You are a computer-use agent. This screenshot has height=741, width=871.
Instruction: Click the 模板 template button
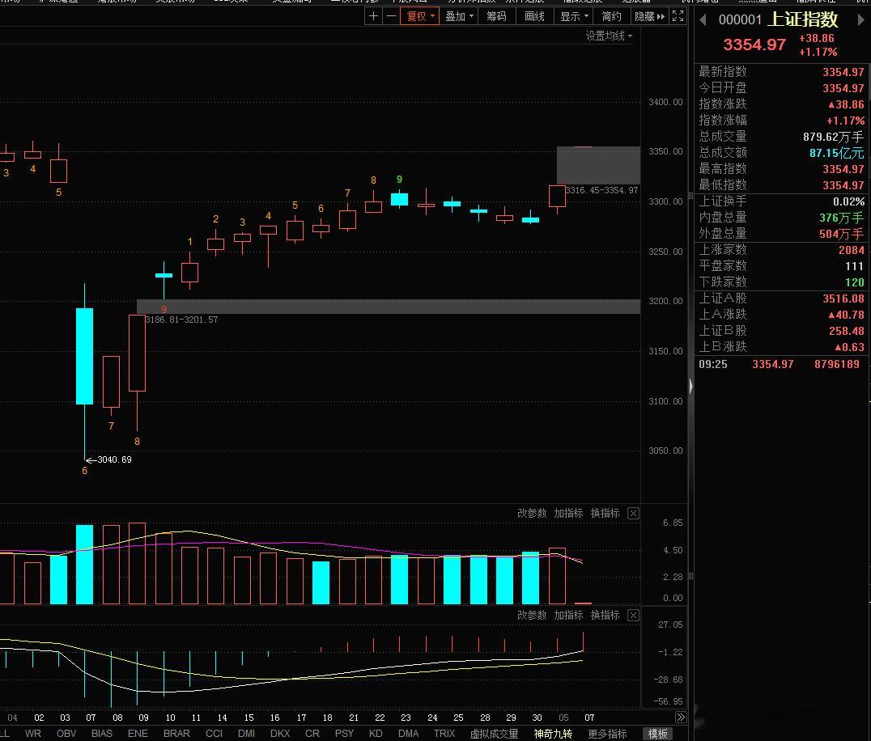pos(657,734)
